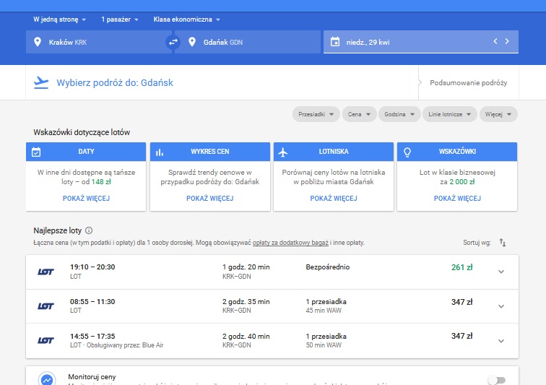This screenshot has height=385, width=546.
Task: Swap origin and destination airports
Action: pos(173,42)
